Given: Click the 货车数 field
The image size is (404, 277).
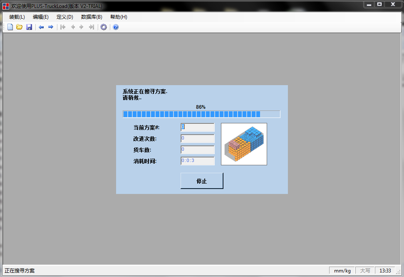Looking at the screenshot, I should tap(198, 150).
